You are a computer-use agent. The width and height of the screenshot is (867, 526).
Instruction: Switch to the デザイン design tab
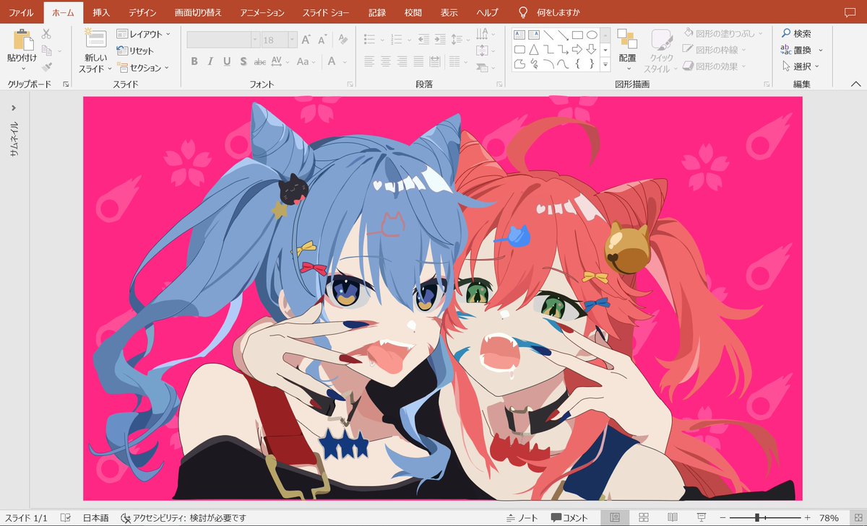click(142, 13)
